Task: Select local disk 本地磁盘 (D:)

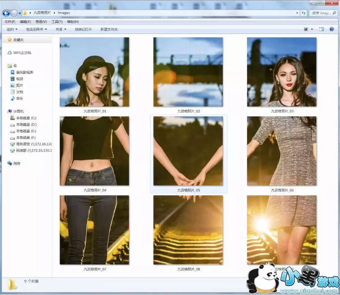Action: coord(26,124)
